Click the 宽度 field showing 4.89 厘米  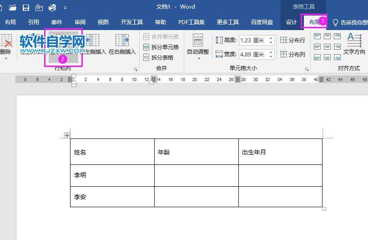253,55
